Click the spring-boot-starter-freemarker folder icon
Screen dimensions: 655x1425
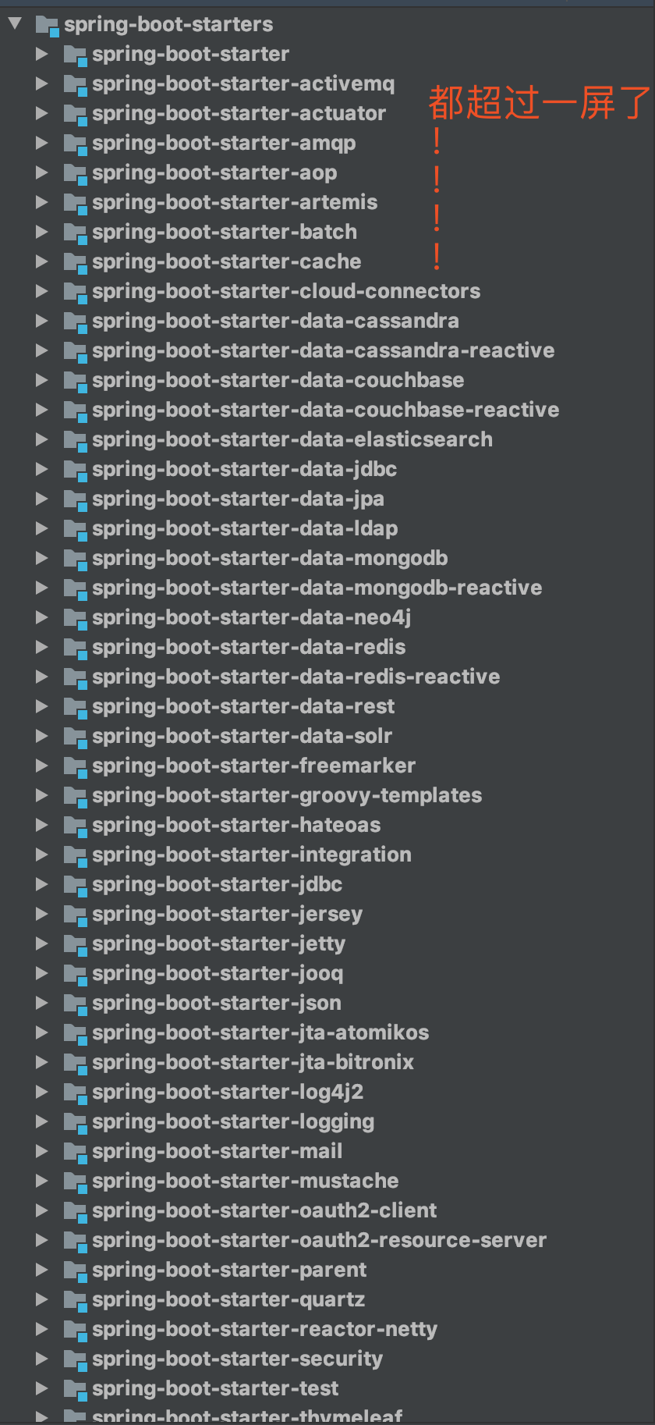(x=76, y=767)
